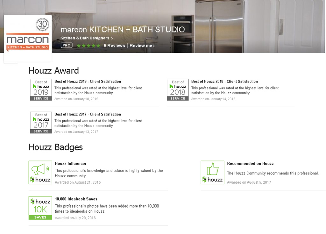326x234 pixels.
Task: Click the Best of Houzz 2018 badge icon
Action: coord(178,90)
